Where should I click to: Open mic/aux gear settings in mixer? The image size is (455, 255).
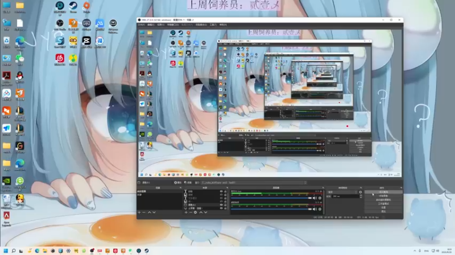[320, 198]
